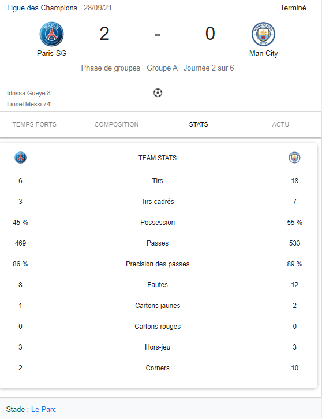The height and width of the screenshot is (419, 322).
Task: Click goal scorer Lionel Messi 74'
Action: [x=29, y=104]
